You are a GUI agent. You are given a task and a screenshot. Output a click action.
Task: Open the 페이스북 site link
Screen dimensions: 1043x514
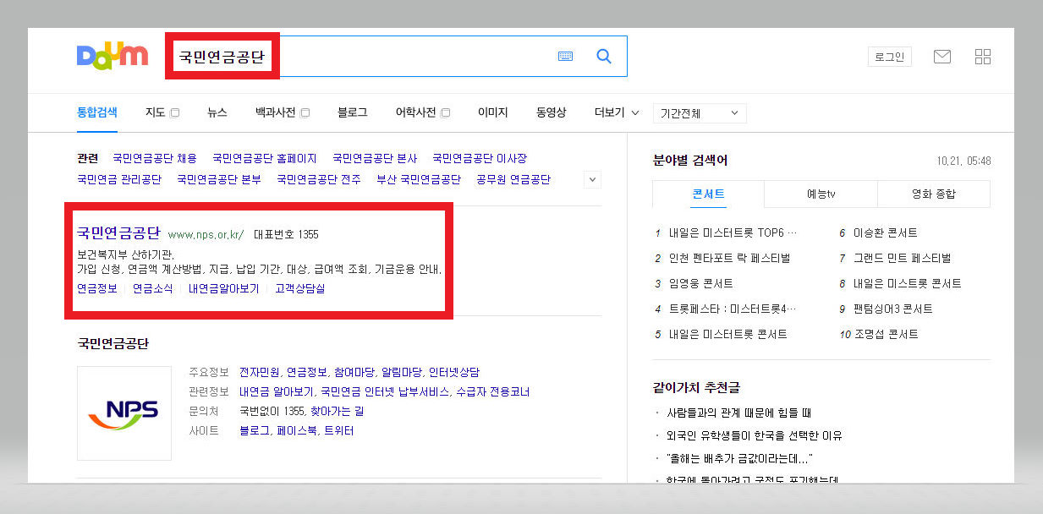pos(297,430)
